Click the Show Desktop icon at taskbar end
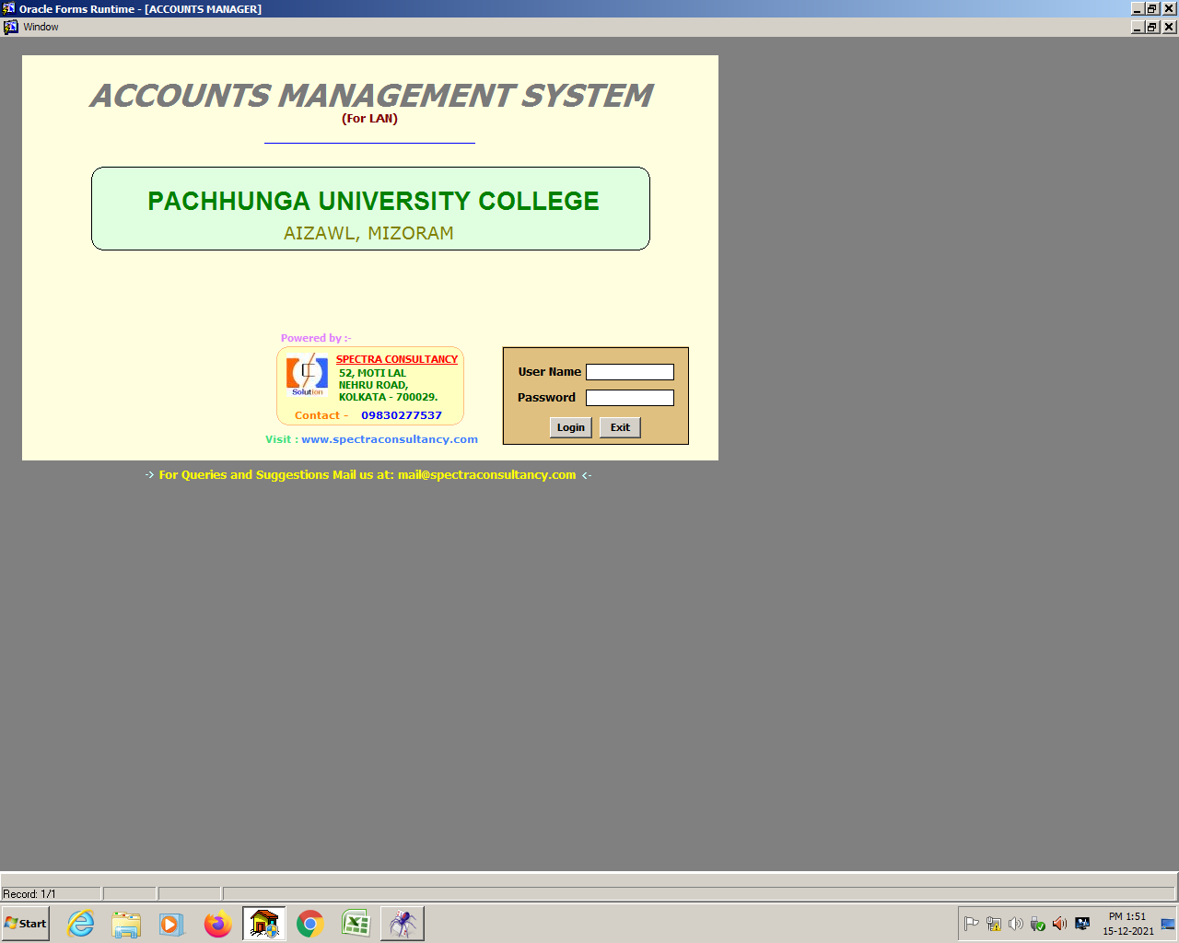The image size is (1179, 943). pyautogui.click(x=1168, y=924)
